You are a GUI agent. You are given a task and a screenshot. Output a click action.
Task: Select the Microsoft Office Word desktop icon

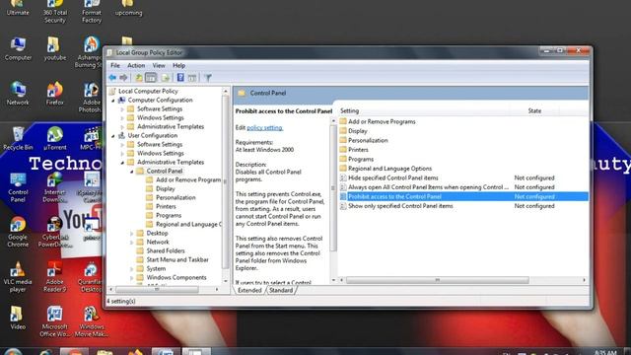click(55, 321)
